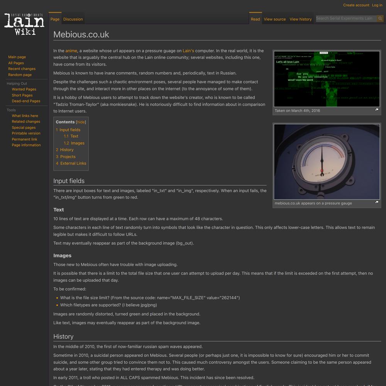Jump to 3 Projects in contents

(66, 157)
